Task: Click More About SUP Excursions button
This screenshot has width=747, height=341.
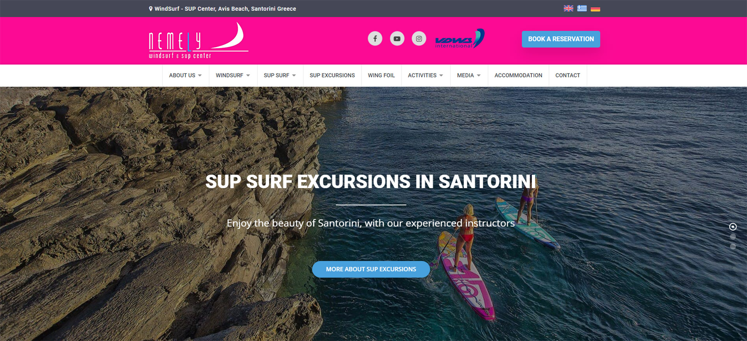Action: coord(371,269)
